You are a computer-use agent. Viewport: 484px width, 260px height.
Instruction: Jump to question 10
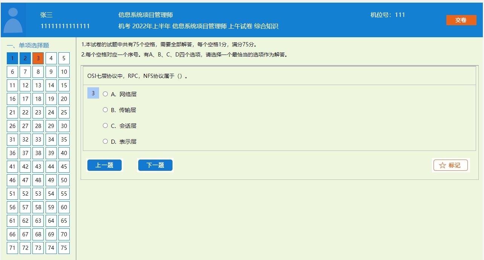(64, 72)
